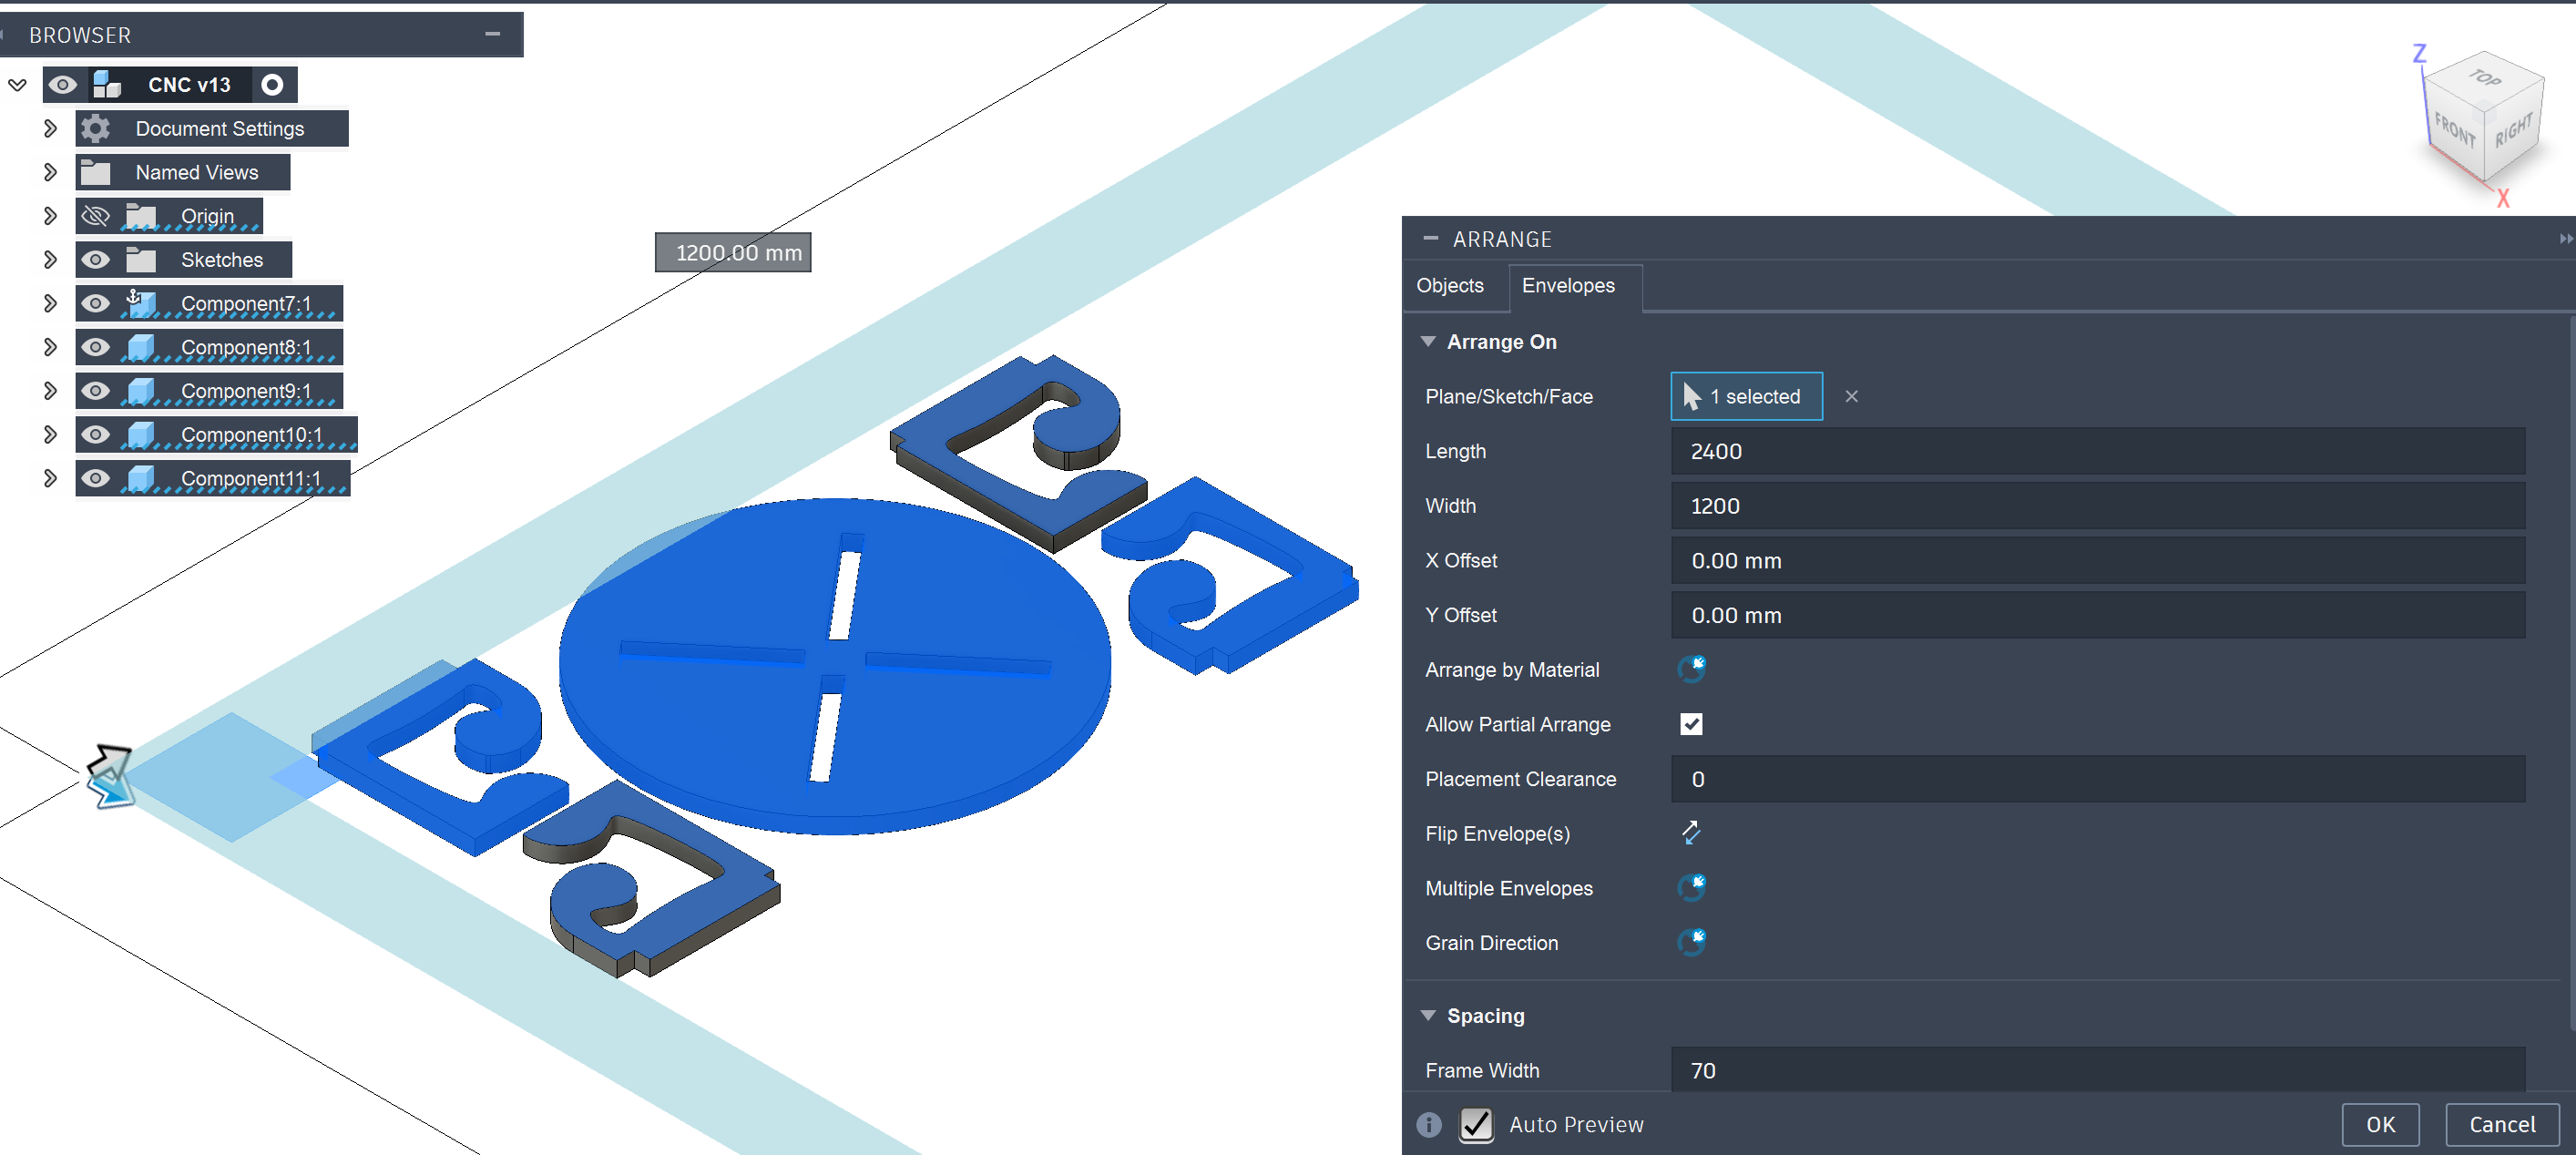
Task: Expand the Sketches folder in browser
Action: click(50, 260)
